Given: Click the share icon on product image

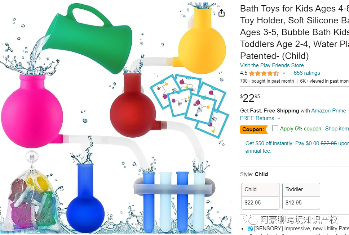Looking at the screenshot, I should [x=221, y=13].
